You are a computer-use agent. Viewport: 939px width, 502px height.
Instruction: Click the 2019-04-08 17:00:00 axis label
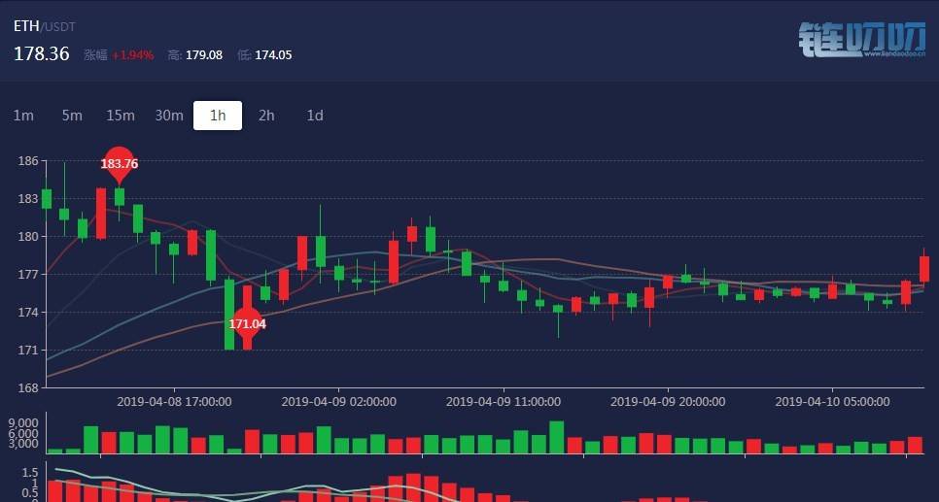click(x=174, y=401)
